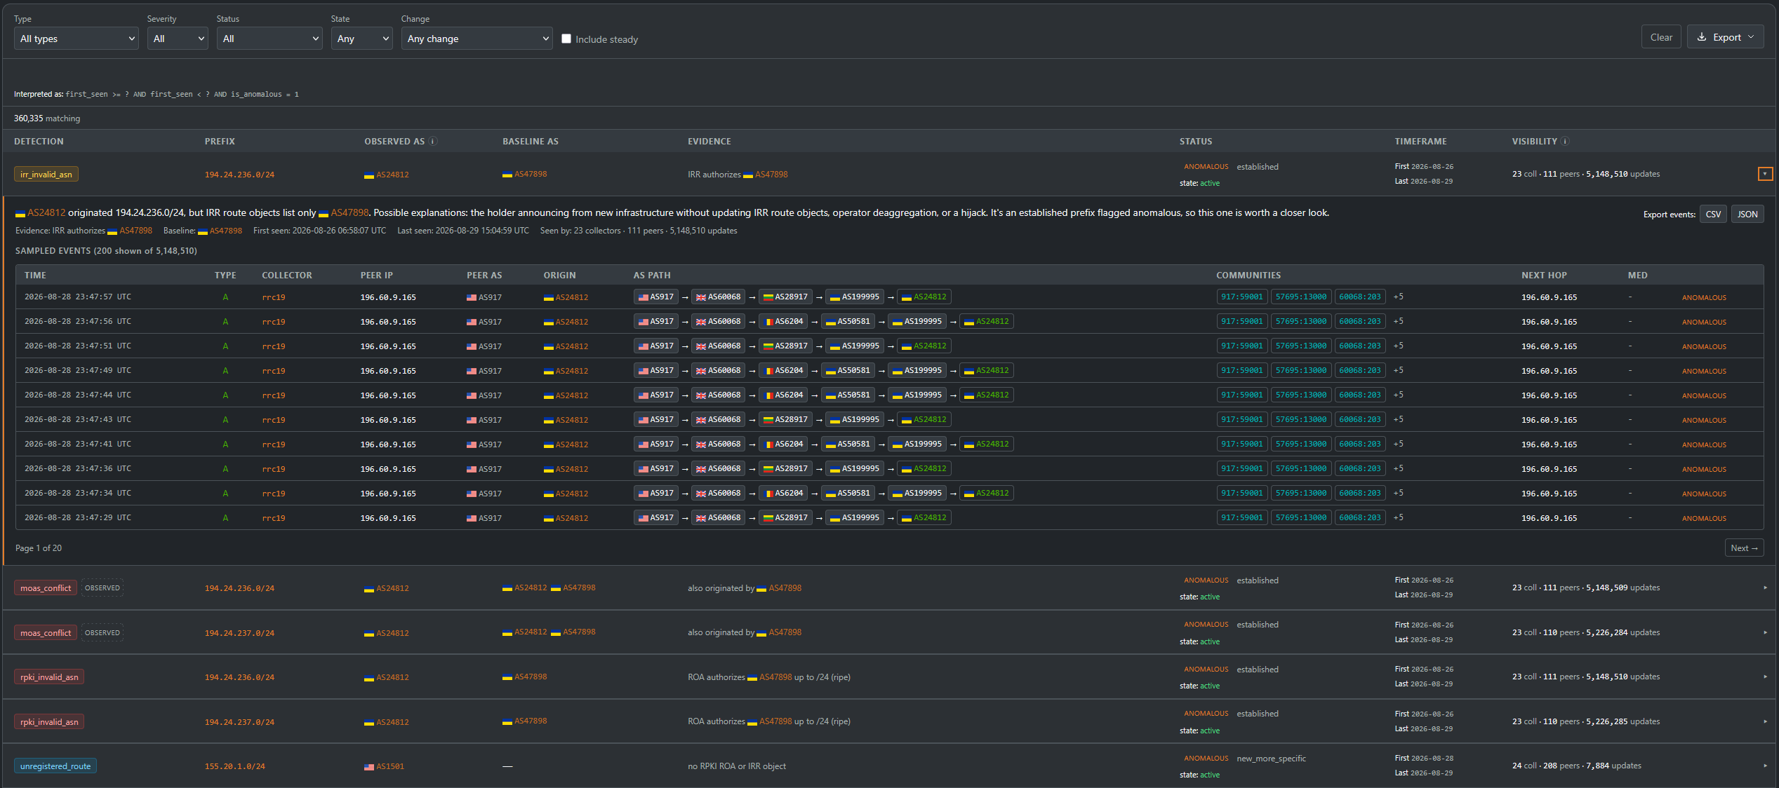Click the OBSERVED badge on 194.24.237.0/24 moas_conflict
The height and width of the screenshot is (788, 1779).
(x=102, y=632)
